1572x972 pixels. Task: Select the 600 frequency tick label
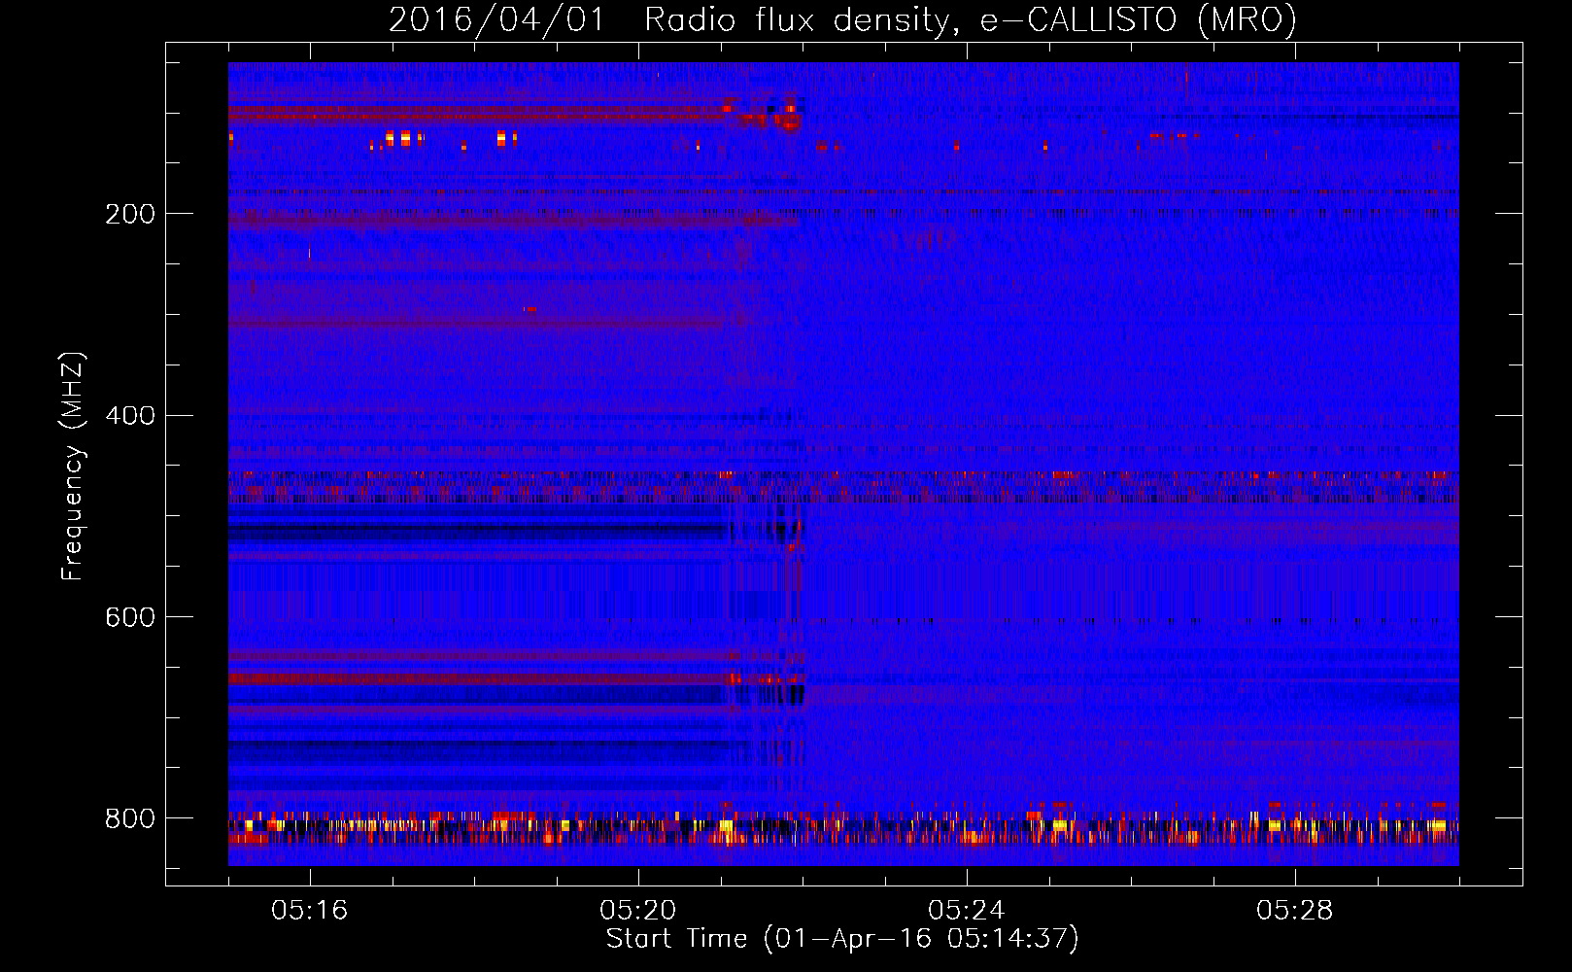click(x=130, y=617)
